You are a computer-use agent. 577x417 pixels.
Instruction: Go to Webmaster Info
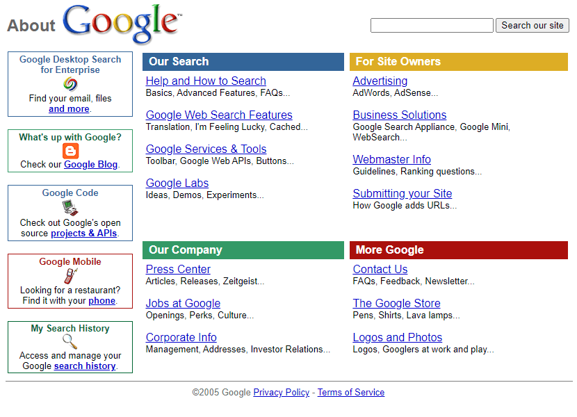coord(392,159)
